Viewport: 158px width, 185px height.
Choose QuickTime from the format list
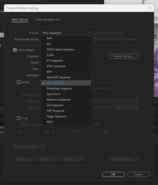point(53,94)
